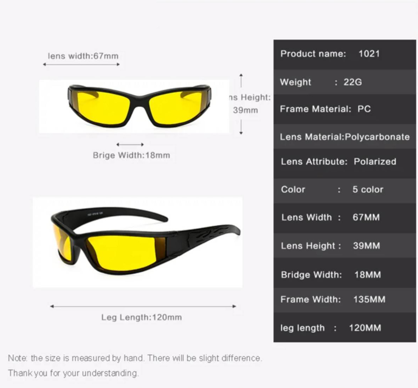
Task: Click the Bridge Width 18MM table row
Action: click(344, 275)
